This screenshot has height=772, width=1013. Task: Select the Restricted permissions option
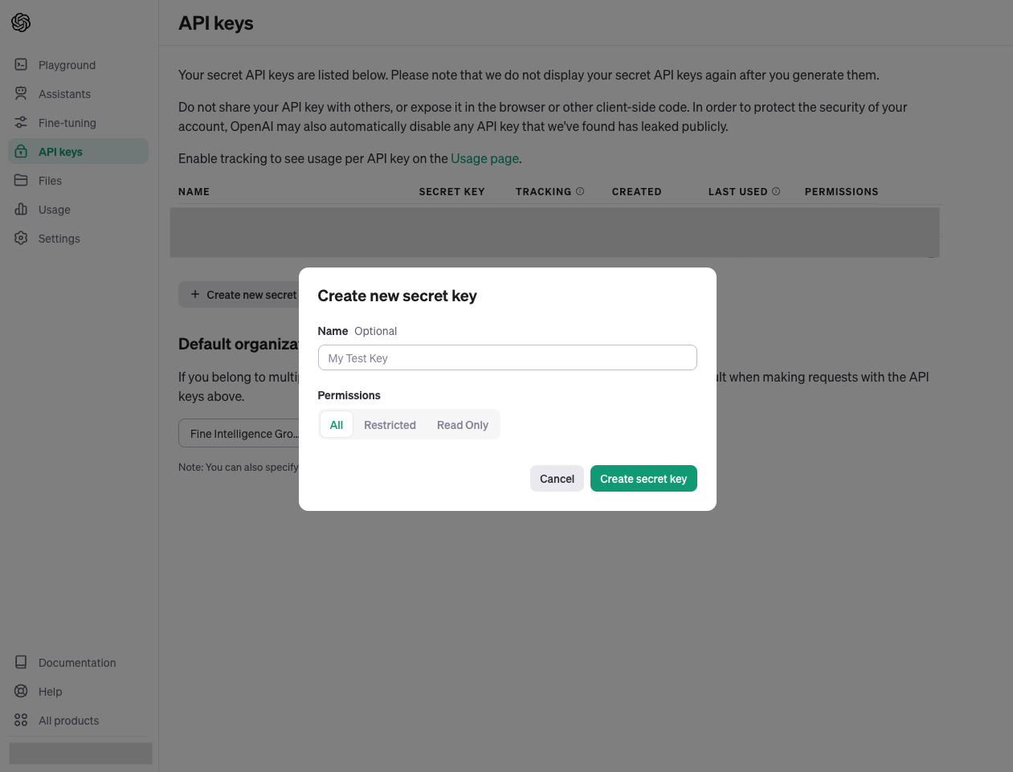(x=390, y=425)
